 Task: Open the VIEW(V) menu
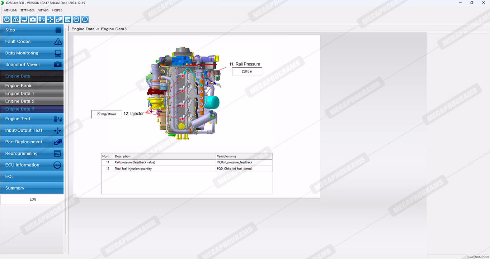(x=43, y=10)
